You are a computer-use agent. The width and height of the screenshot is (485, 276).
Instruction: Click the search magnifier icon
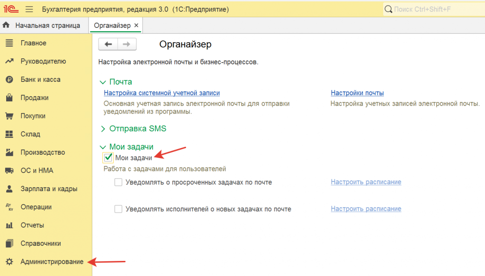[x=388, y=9]
